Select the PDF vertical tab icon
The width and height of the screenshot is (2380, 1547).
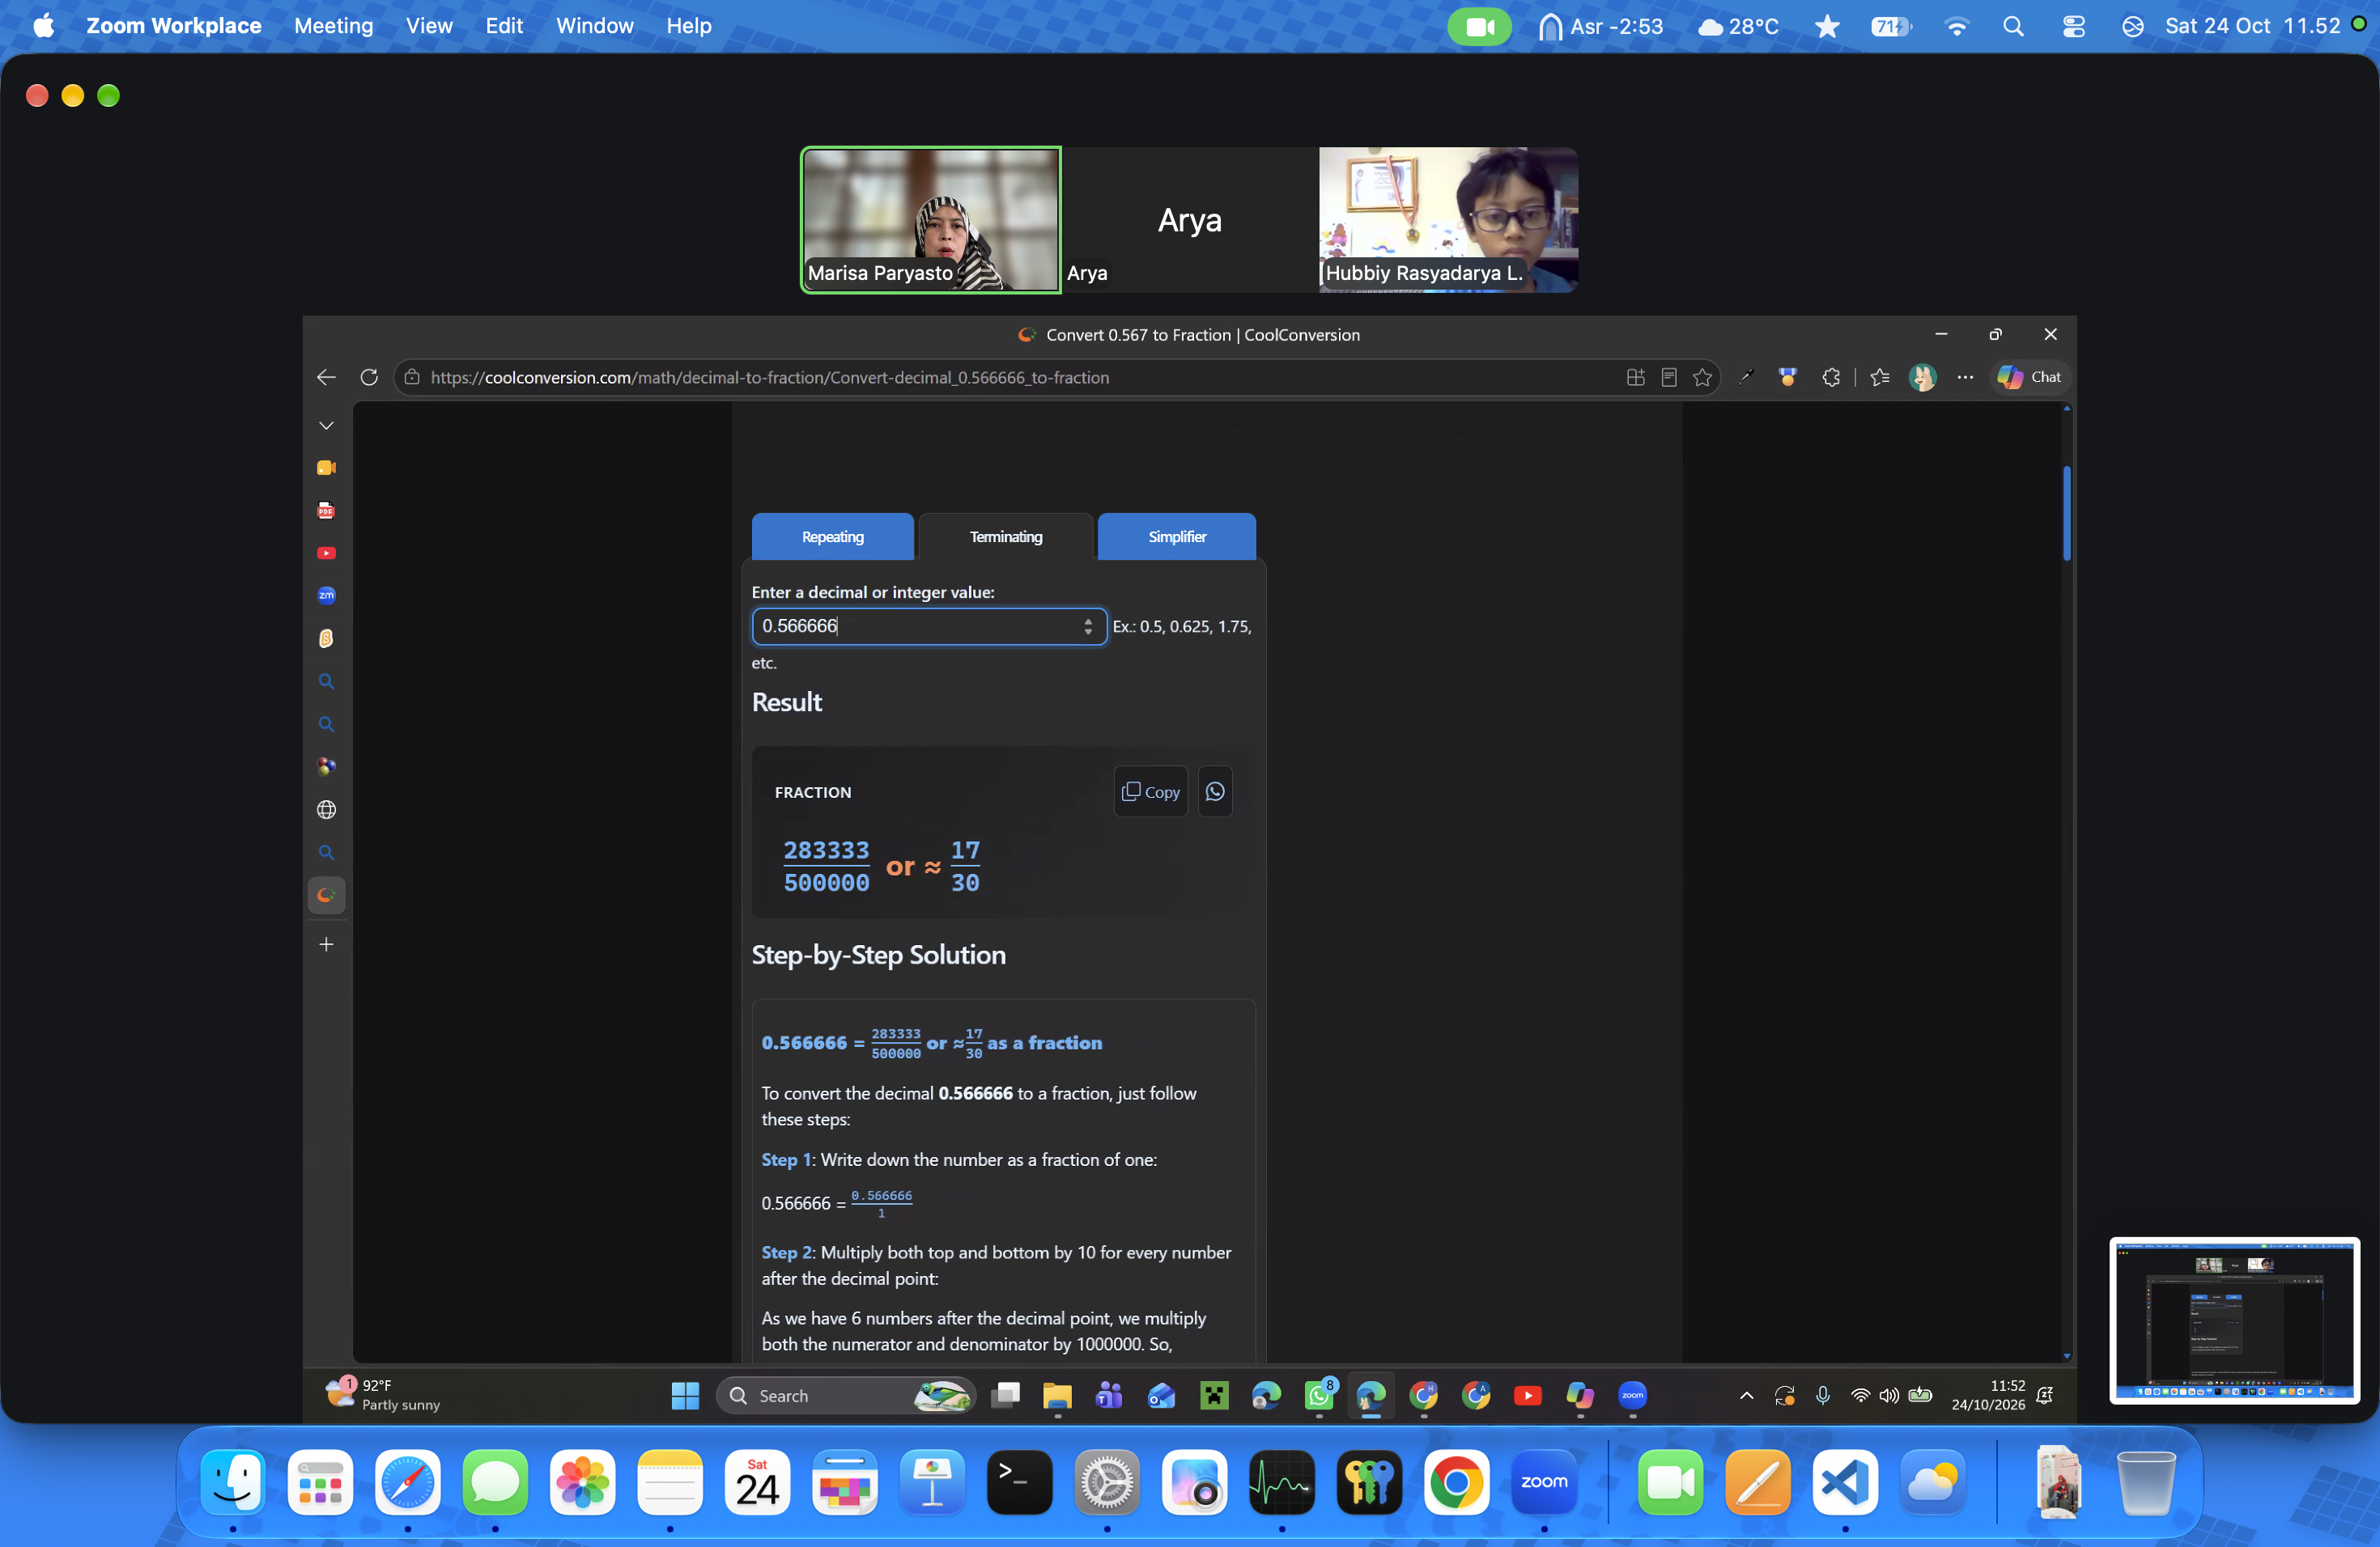pos(326,511)
